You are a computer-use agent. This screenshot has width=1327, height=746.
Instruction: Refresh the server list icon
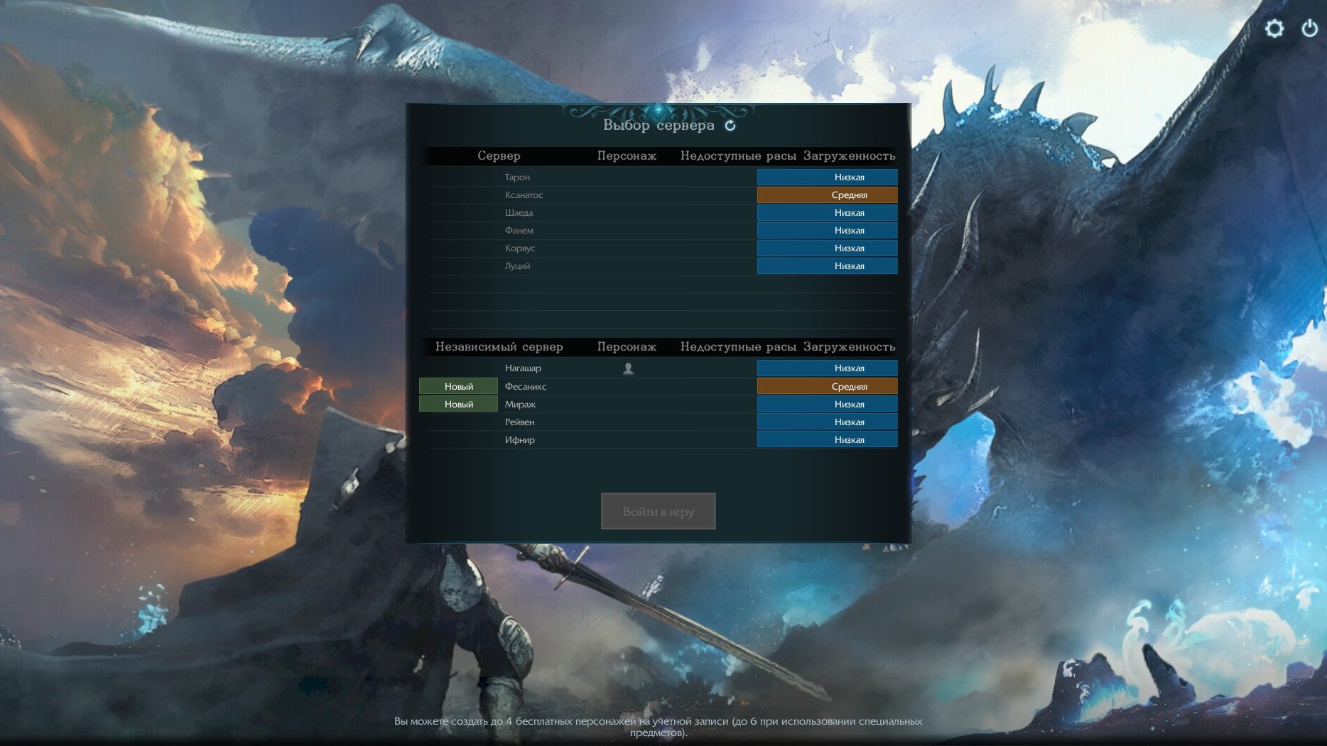[730, 126]
